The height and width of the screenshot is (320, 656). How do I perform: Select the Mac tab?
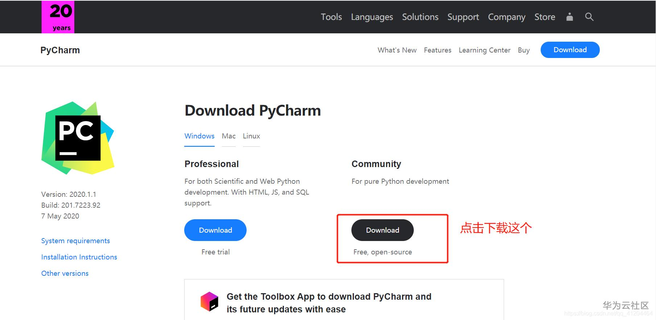coord(228,136)
